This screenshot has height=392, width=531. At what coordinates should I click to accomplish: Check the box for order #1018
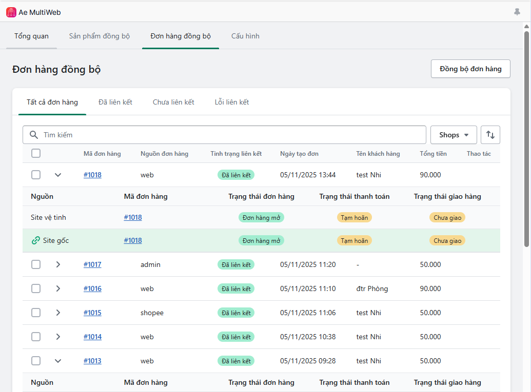pyautogui.click(x=36, y=175)
